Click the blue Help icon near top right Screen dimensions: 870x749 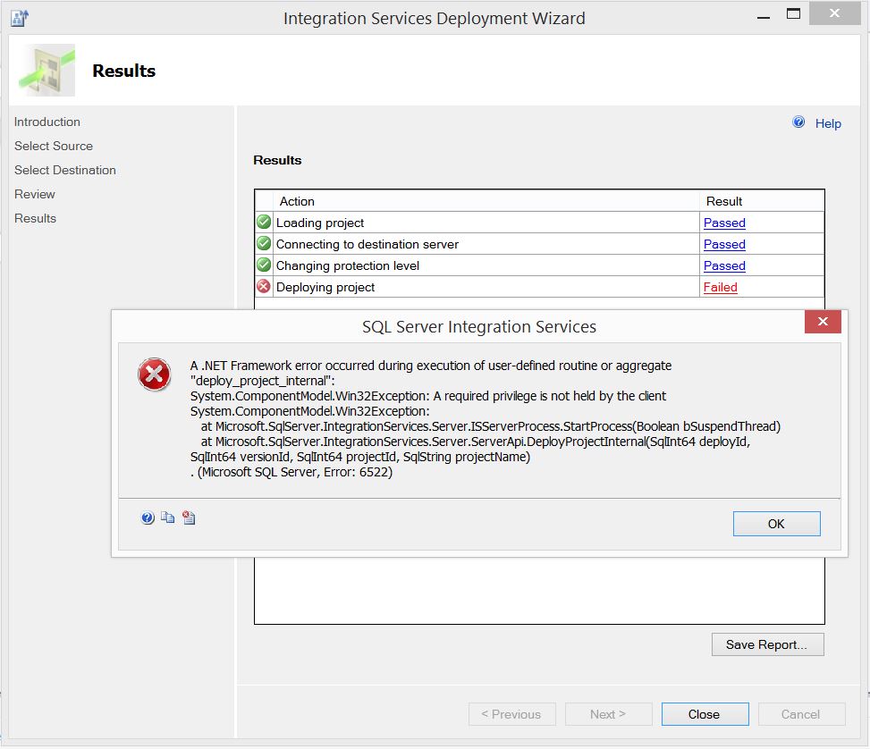pyautogui.click(x=798, y=122)
